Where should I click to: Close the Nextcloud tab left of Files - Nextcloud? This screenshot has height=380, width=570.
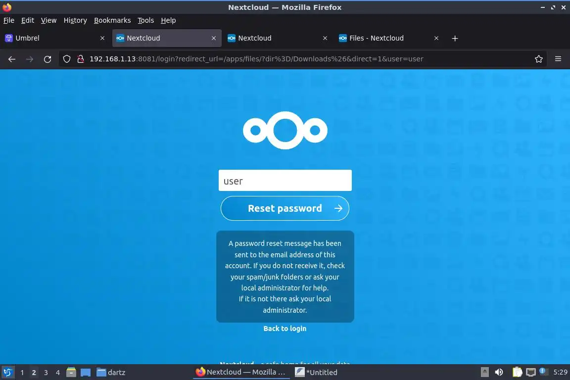click(x=325, y=38)
